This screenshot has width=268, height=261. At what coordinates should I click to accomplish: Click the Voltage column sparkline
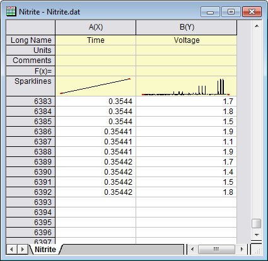[x=187, y=86]
